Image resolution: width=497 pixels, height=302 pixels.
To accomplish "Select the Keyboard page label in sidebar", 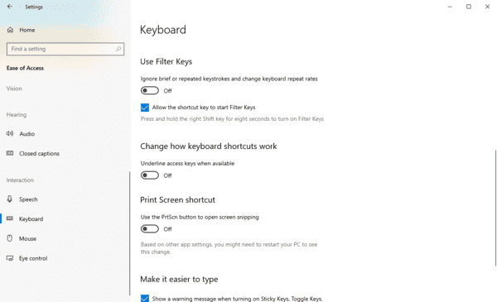I will click(x=31, y=218).
